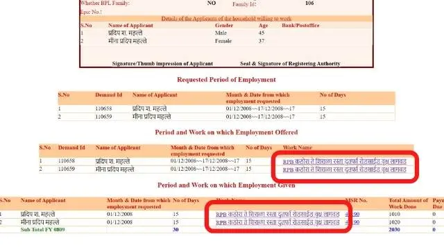This screenshot has width=444, height=250.
Task: Click Demand Id 110658 in the Employment Offered table
Action: (67, 160)
